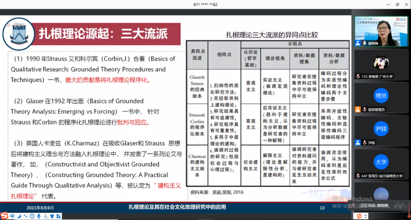Select speaker video thumbnail 蔡晓梅
The image size is (411, 220).
pyautogui.click(x=381, y=31)
